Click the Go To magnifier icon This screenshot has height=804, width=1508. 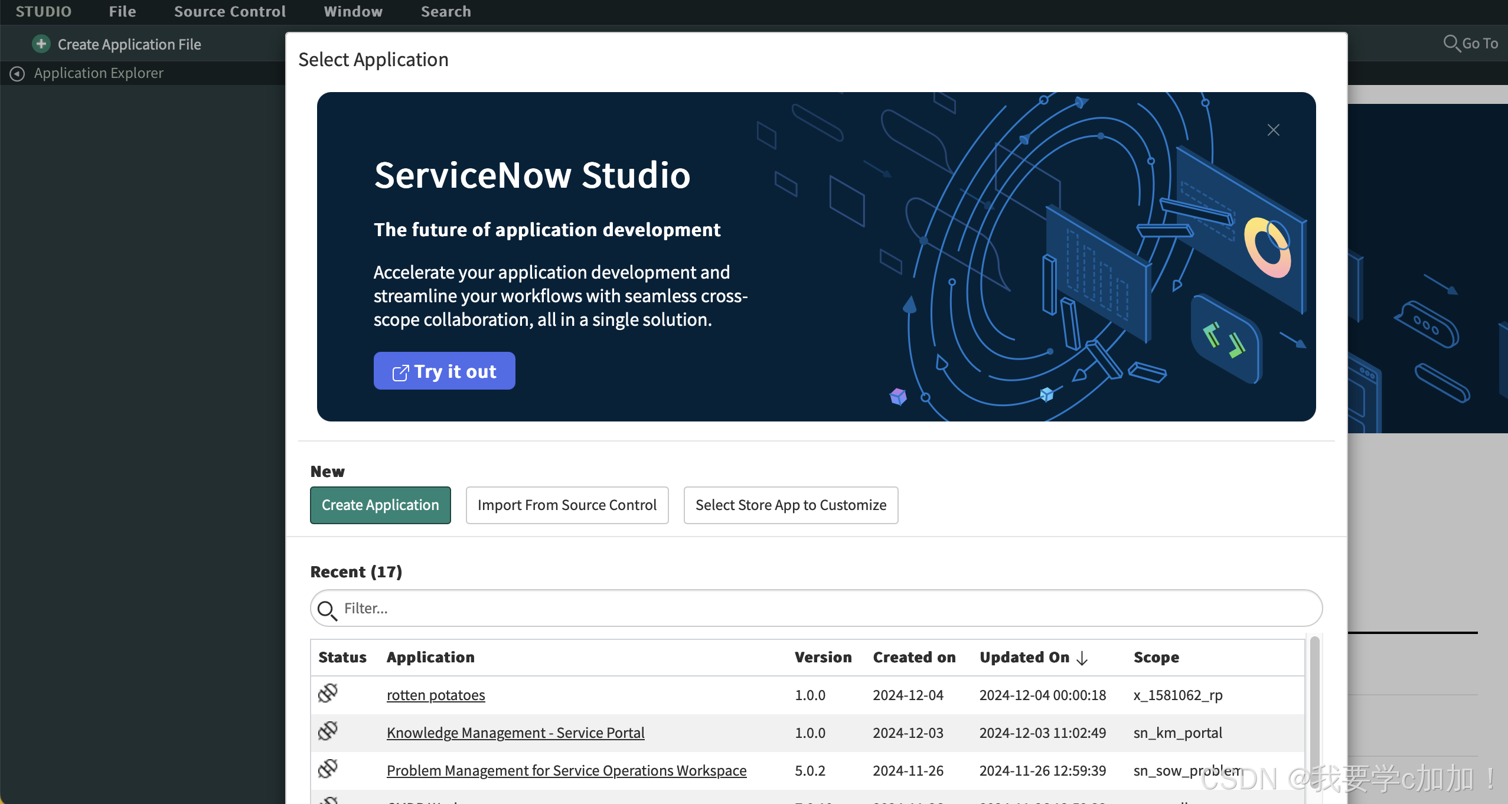click(1451, 43)
